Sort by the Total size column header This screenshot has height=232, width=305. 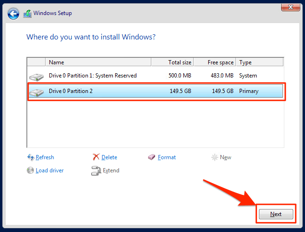pos(173,62)
